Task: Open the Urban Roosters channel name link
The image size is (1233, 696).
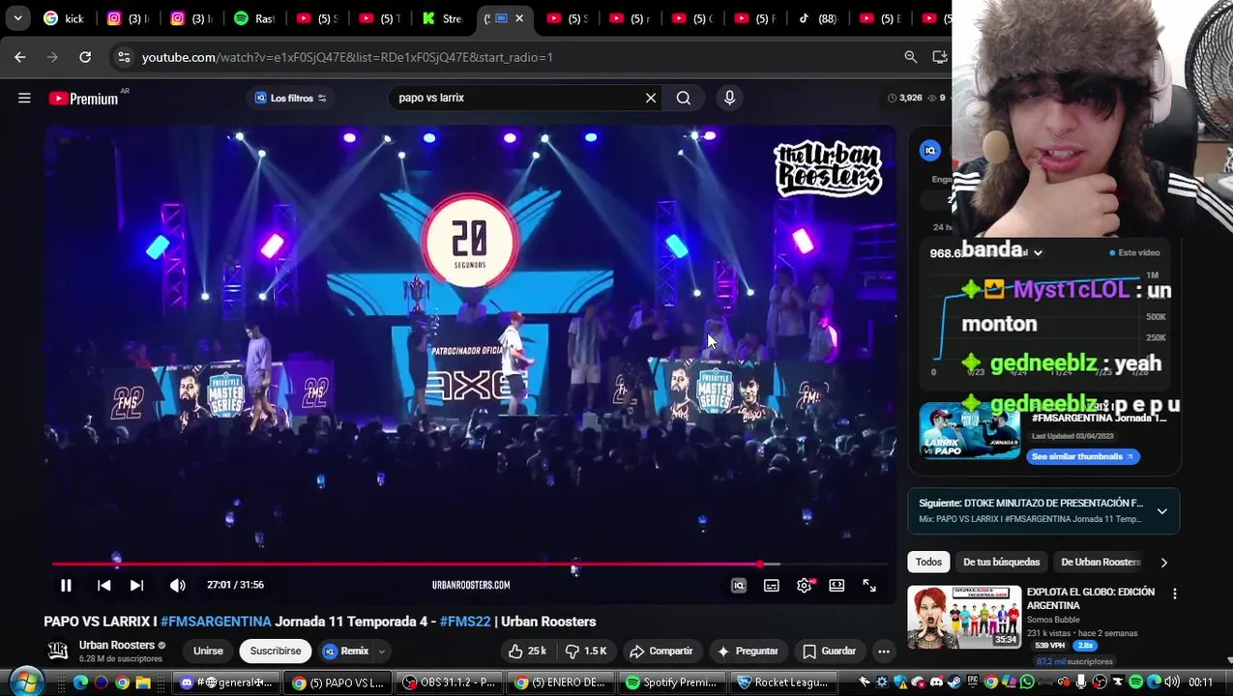Action: 117,645
